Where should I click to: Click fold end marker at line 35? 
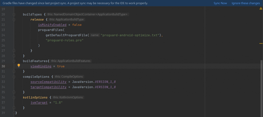(x=14, y=92)
